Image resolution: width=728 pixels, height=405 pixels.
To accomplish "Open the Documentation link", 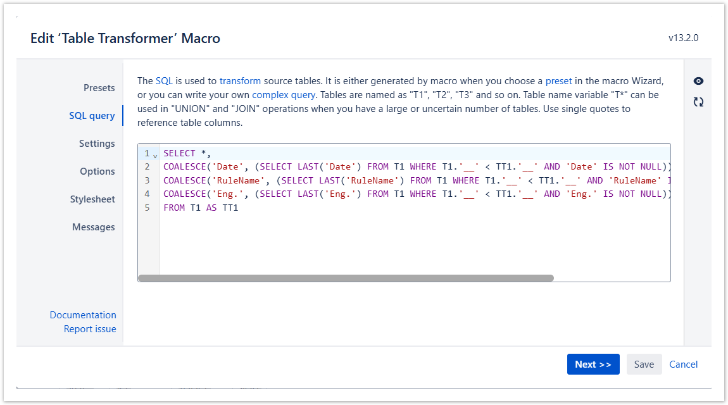I will point(83,315).
